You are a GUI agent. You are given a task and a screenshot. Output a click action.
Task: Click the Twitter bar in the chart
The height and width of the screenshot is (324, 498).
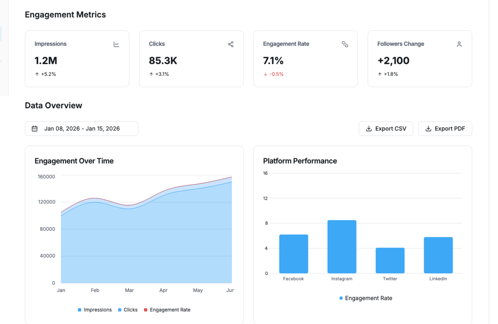pyautogui.click(x=390, y=260)
